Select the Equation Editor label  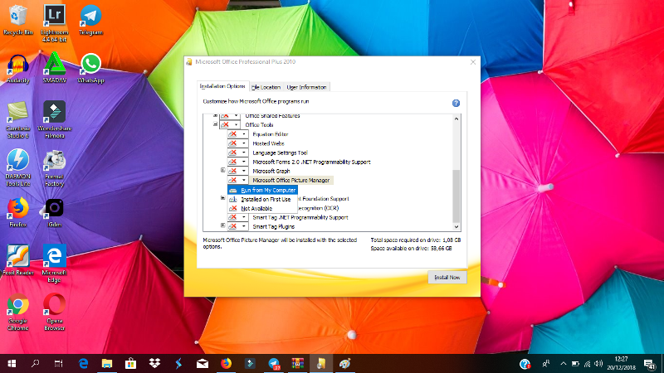point(271,134)
